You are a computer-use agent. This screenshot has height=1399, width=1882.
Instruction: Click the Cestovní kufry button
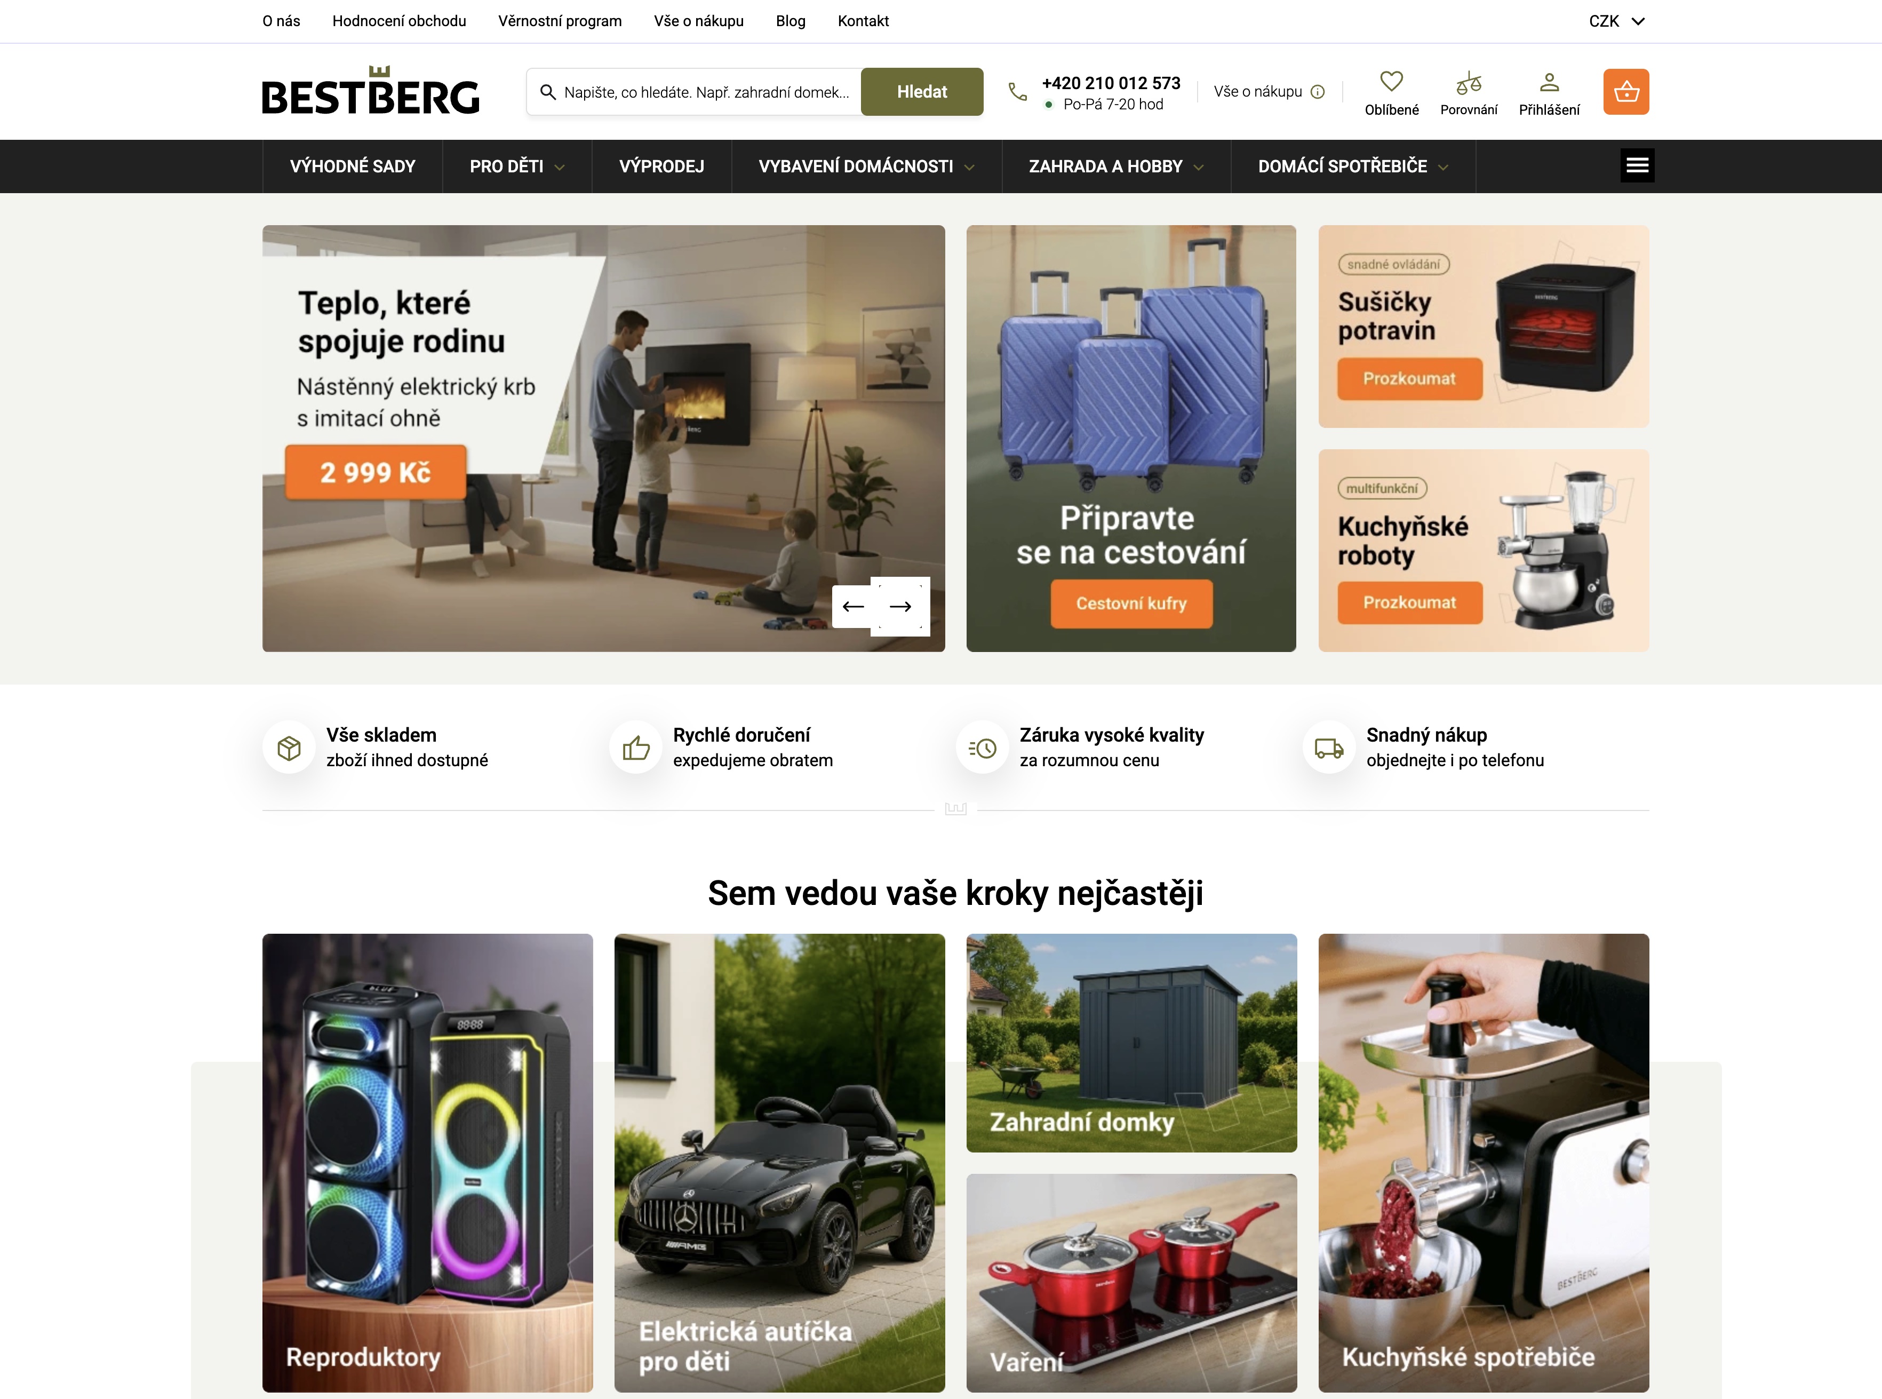point(1130,603)
